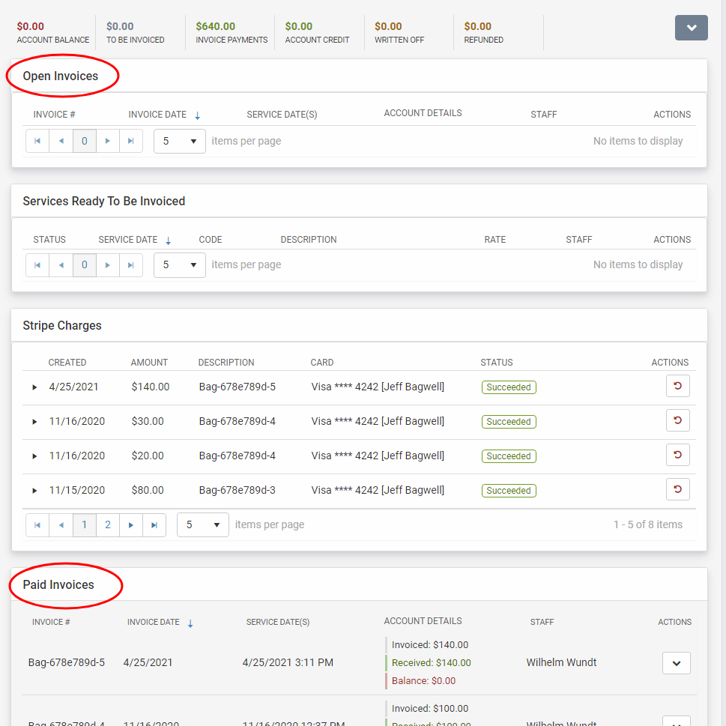Open Services Ready items per page dropdown
726x726 pixels.
pos(180,264)
